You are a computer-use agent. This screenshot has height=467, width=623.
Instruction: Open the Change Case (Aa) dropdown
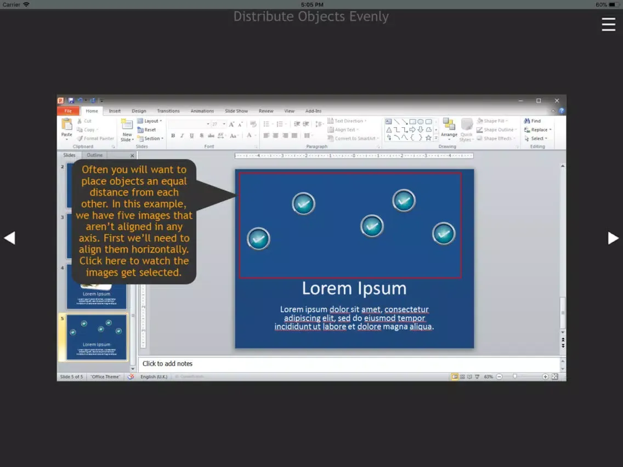click(x=234, y=136)
